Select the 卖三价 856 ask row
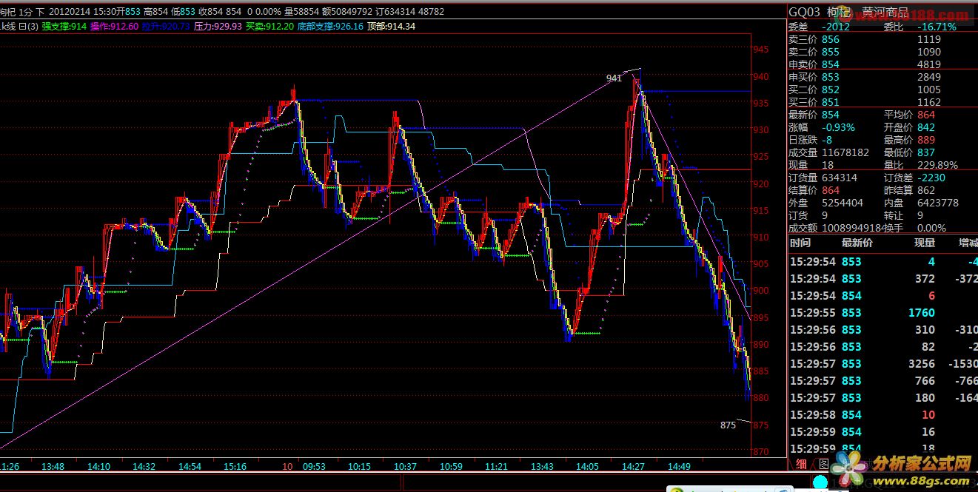This screenshot has height=492, width=978. 882,39
